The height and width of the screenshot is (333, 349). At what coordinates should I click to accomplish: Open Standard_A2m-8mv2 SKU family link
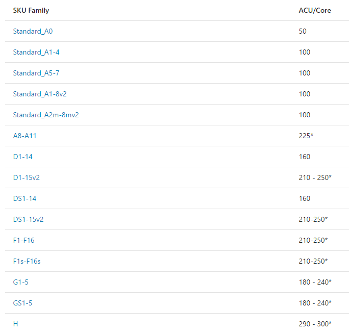[x=46, y=115]
